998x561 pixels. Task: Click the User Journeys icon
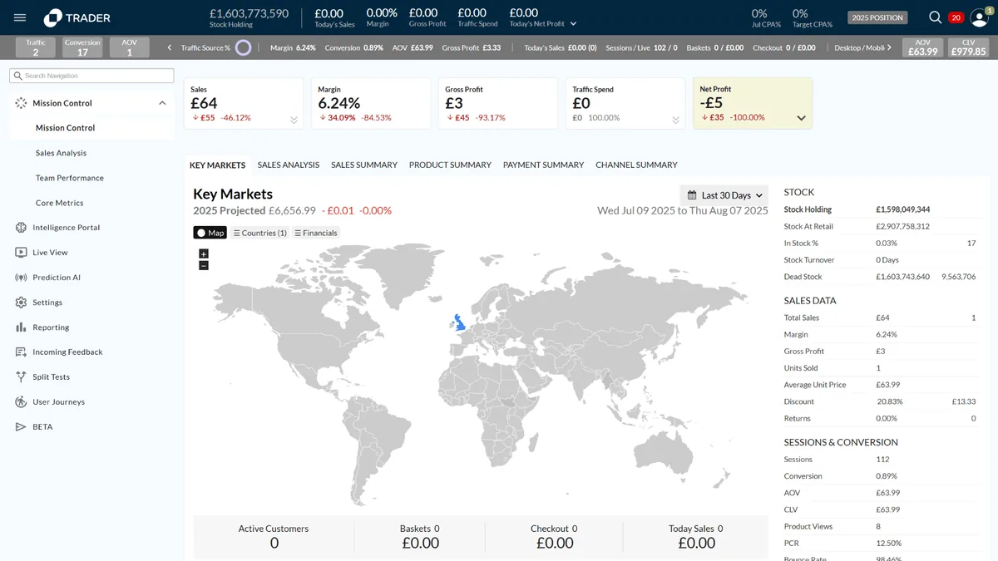[21, 401]
